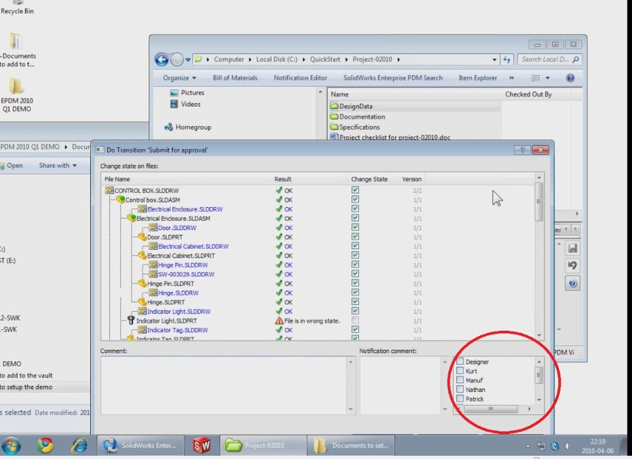Click QuickStart in the address breadcrumb
This screenshot has width=632, height=459.
(325, 60)
